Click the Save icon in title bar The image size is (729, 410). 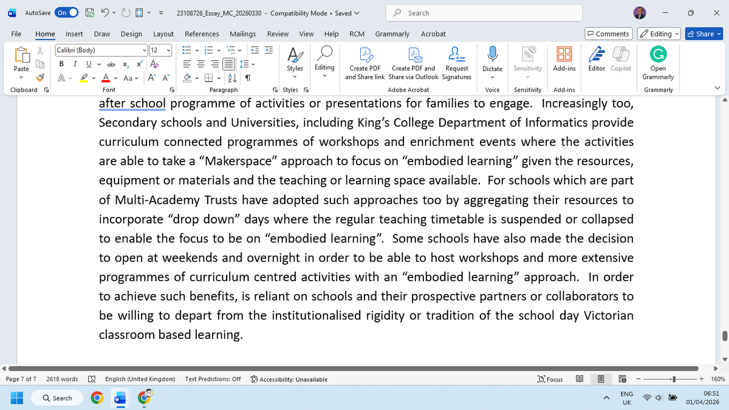(90, 13)
